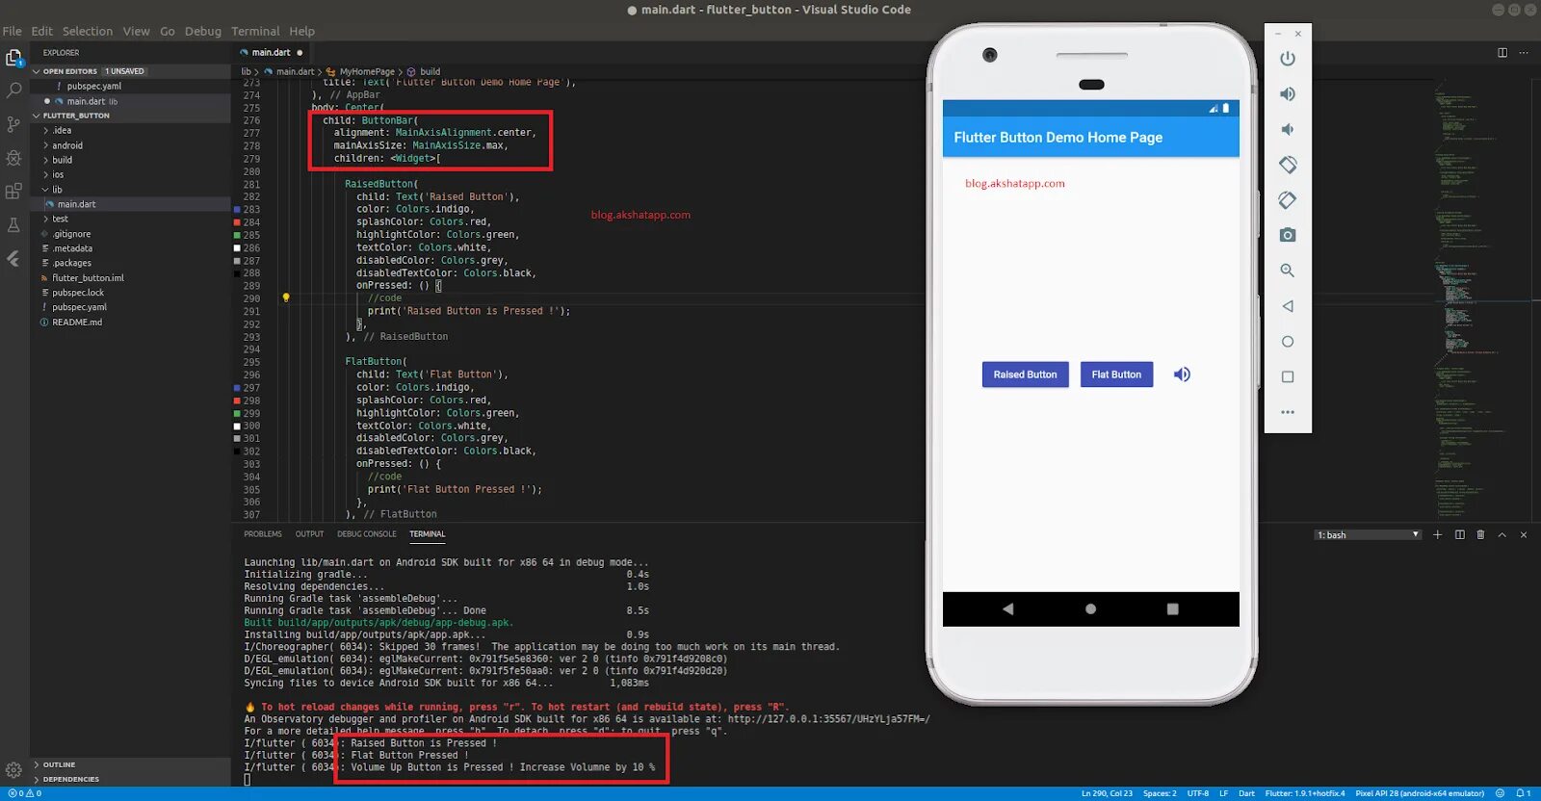Click the emulator toolbar home circle

tap(1287, 342)
